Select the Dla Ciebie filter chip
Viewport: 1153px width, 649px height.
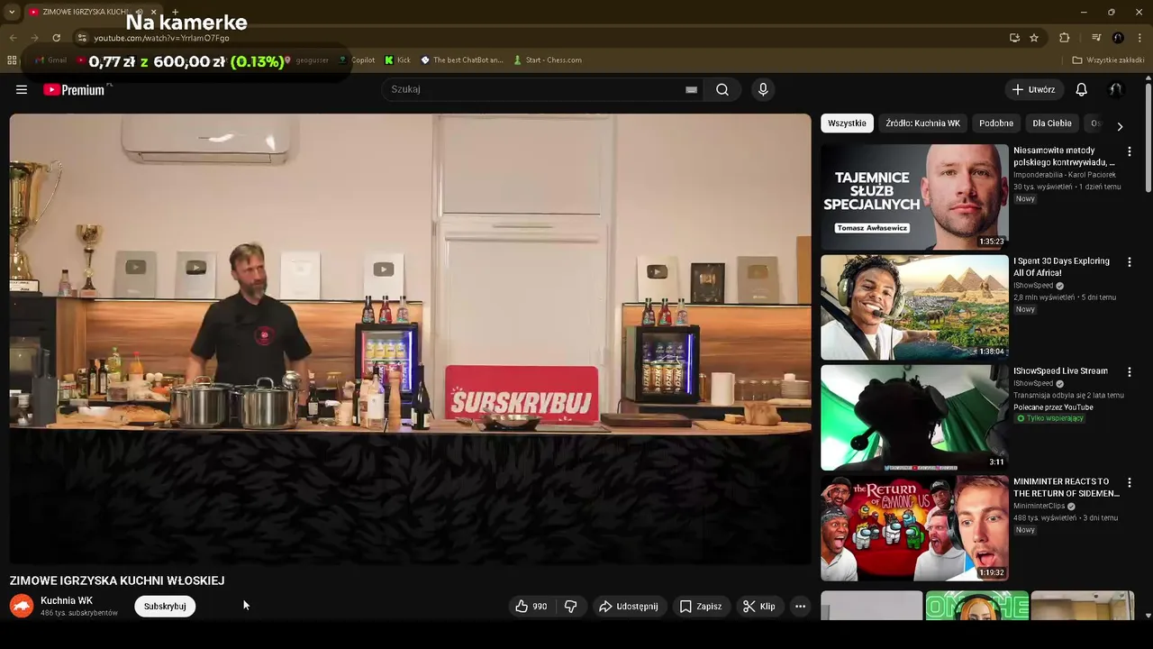pos(1052,123)
